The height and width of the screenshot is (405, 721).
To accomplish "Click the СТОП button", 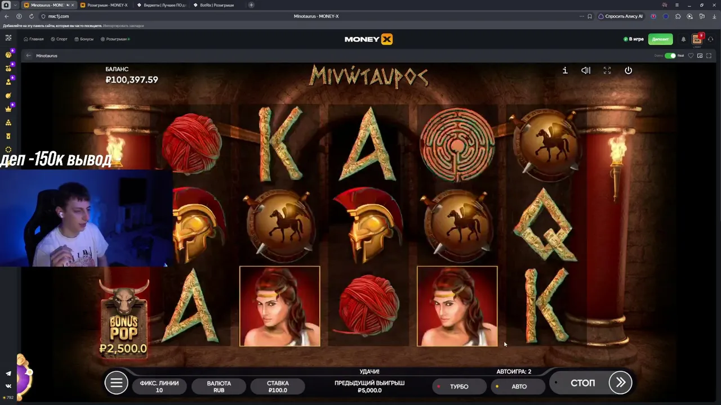I will coord(582,383).
